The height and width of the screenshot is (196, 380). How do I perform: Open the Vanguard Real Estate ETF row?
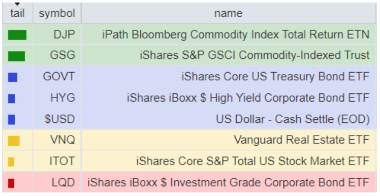click(x=189, y=140)
